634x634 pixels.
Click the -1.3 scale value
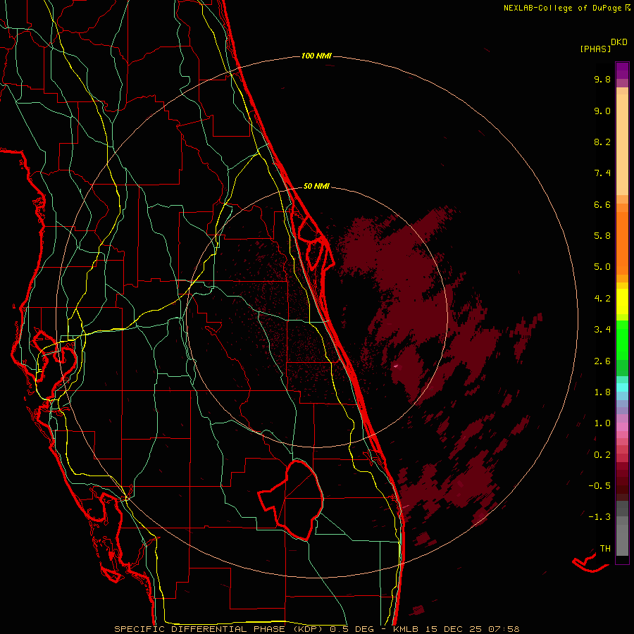(x=599, y=517)
